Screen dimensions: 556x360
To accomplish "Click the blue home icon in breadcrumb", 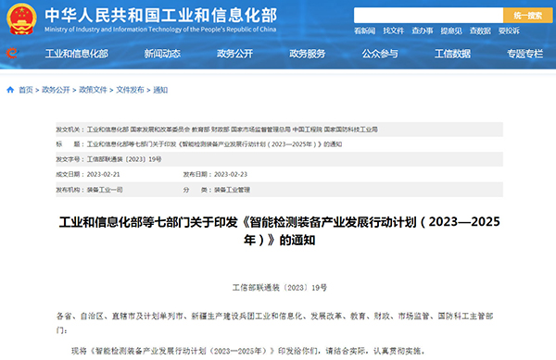I will tap(10, 90).
